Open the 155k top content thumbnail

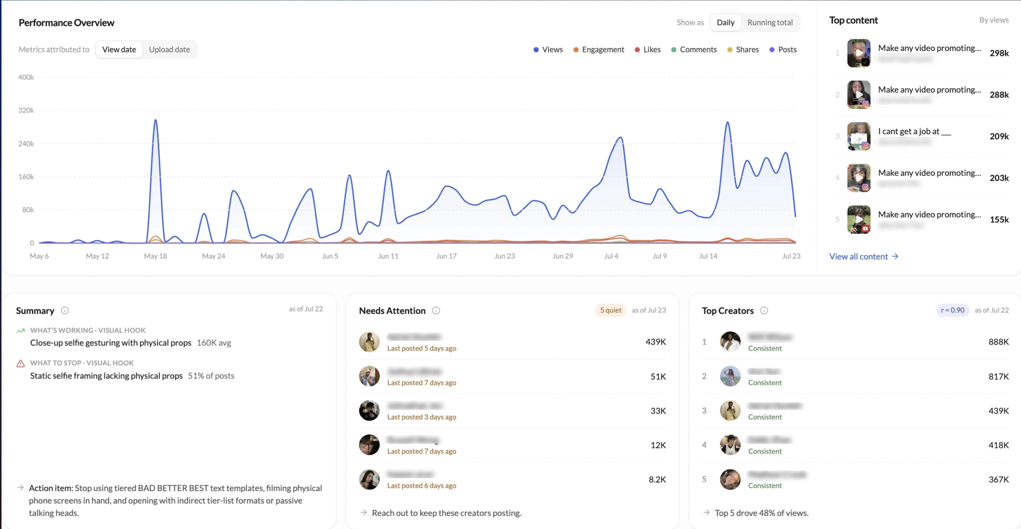coord(859,220)
